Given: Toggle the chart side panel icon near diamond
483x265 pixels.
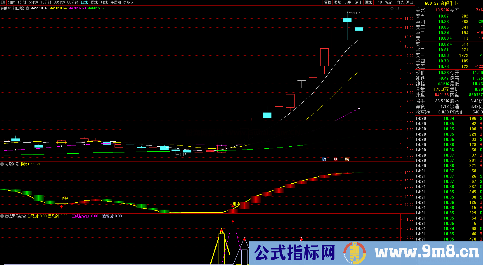Looking at the screenshot, I should (x=397, y=8).
